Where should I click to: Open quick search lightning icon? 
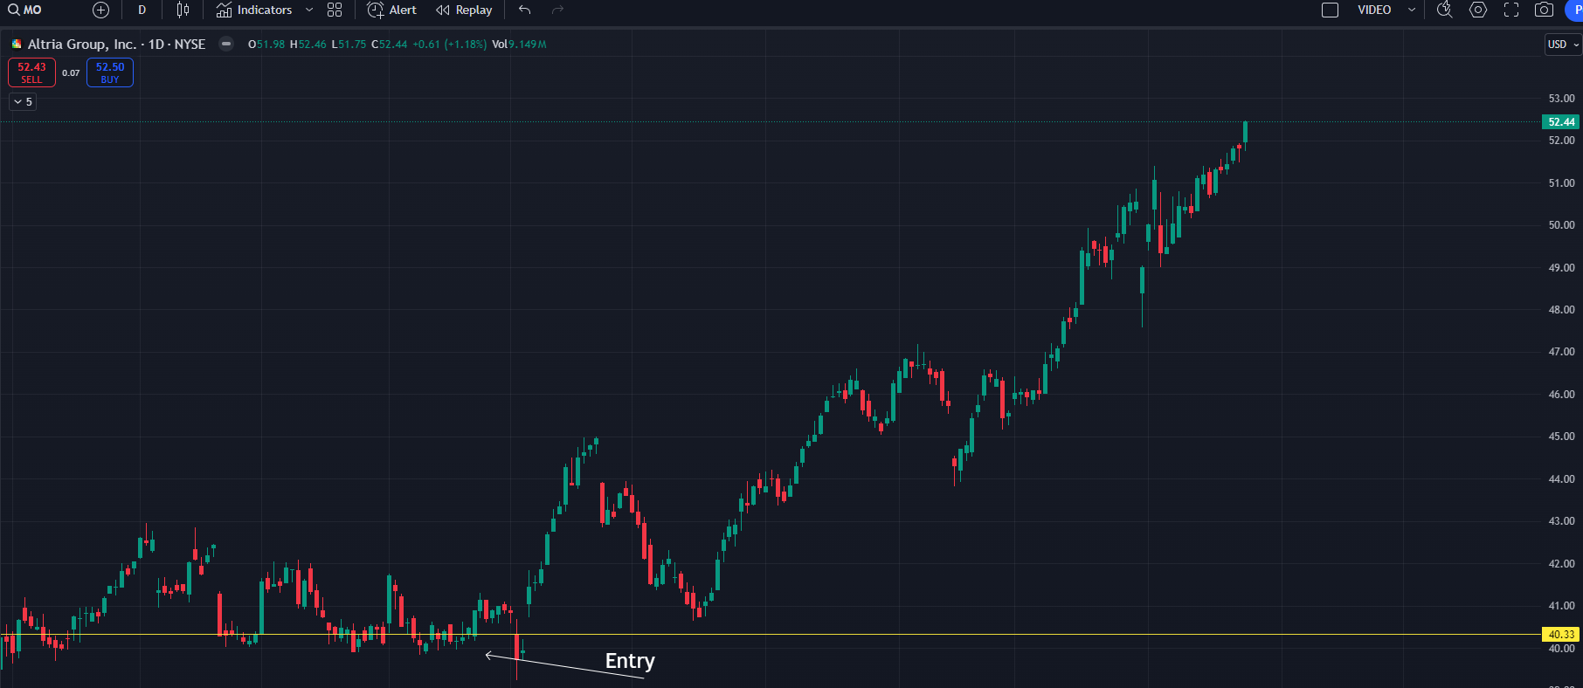(1444, 10)
